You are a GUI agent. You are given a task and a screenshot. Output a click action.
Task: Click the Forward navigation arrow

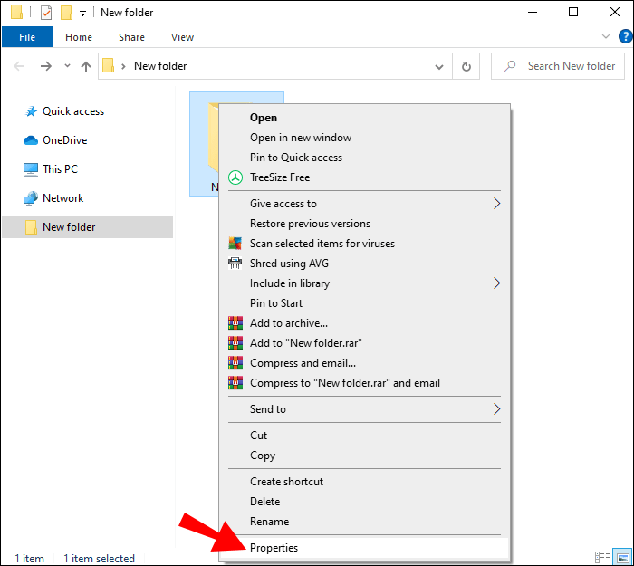tap(46, 66)
